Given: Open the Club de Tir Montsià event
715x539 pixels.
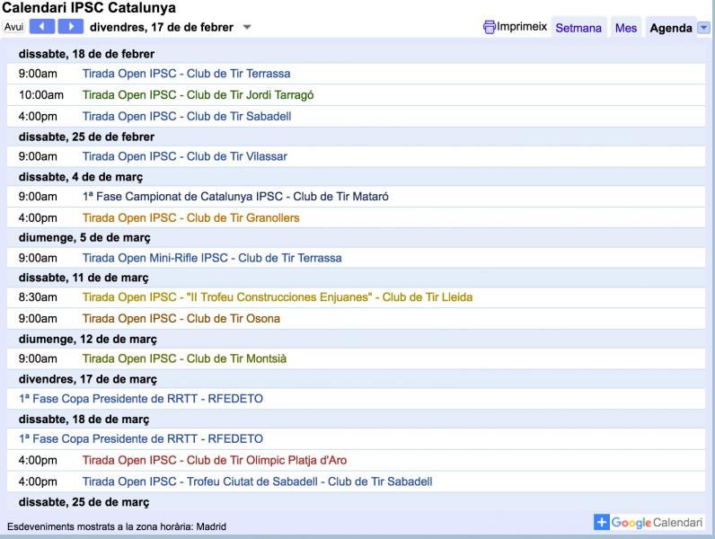Looking at the screenshot, I should click(x=184, y=359).
